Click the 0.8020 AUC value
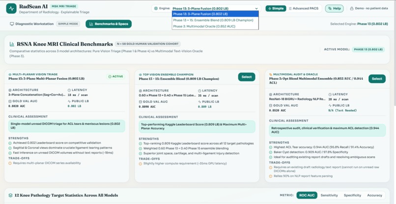 coord(17,106)
